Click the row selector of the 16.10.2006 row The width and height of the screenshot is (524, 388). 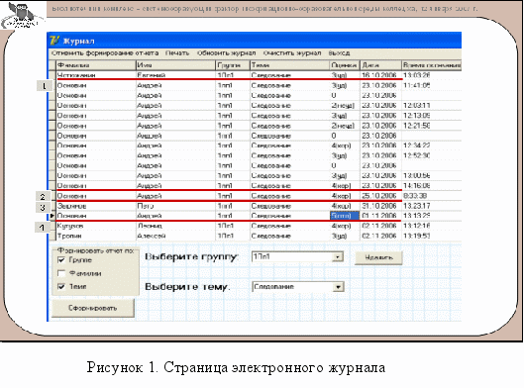[52, 75]
